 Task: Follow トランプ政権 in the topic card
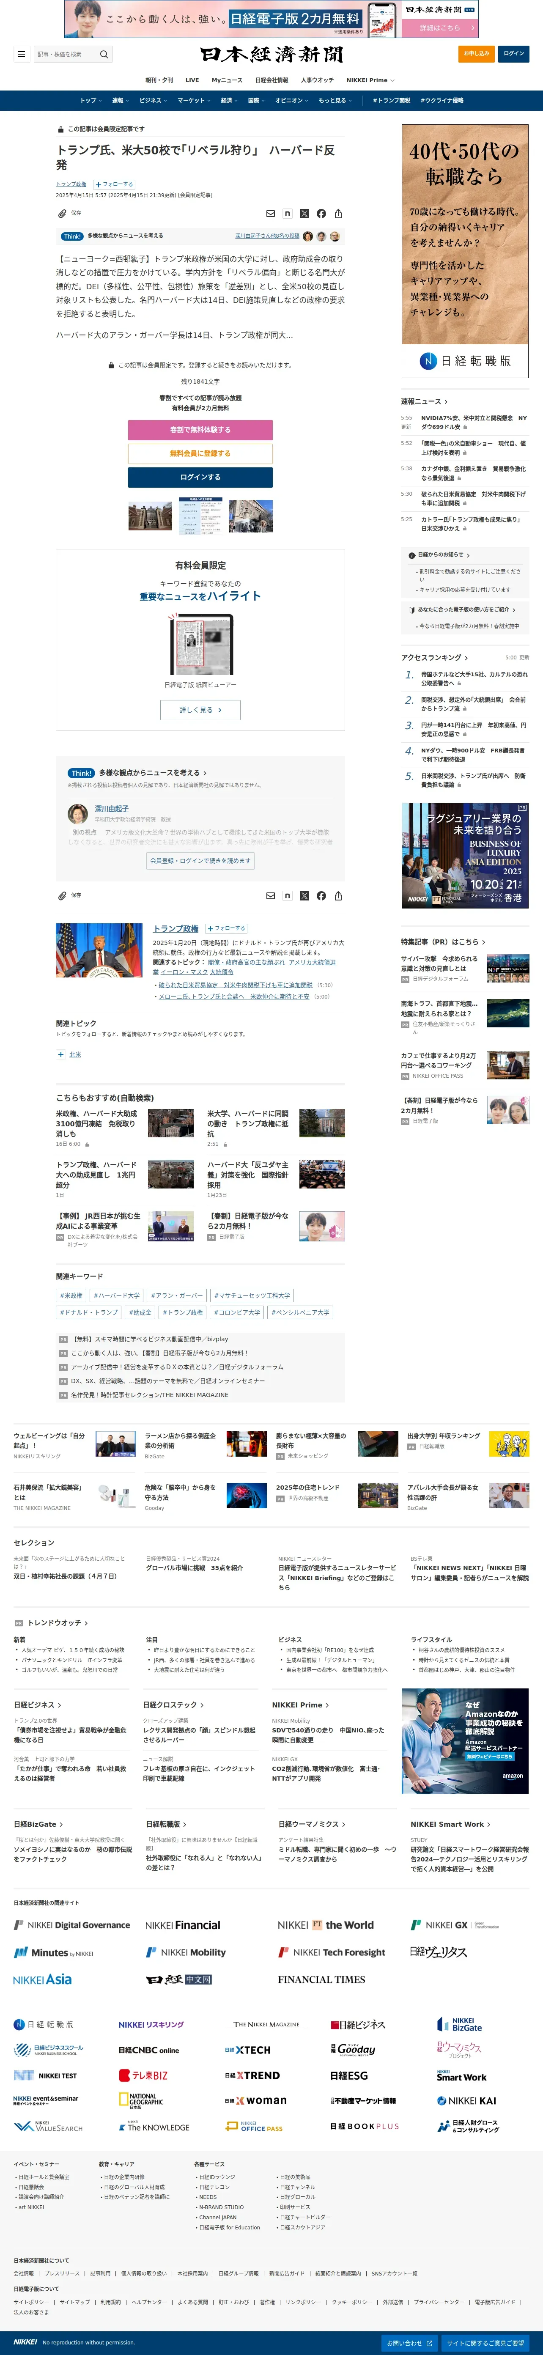(x=226, y=928)
